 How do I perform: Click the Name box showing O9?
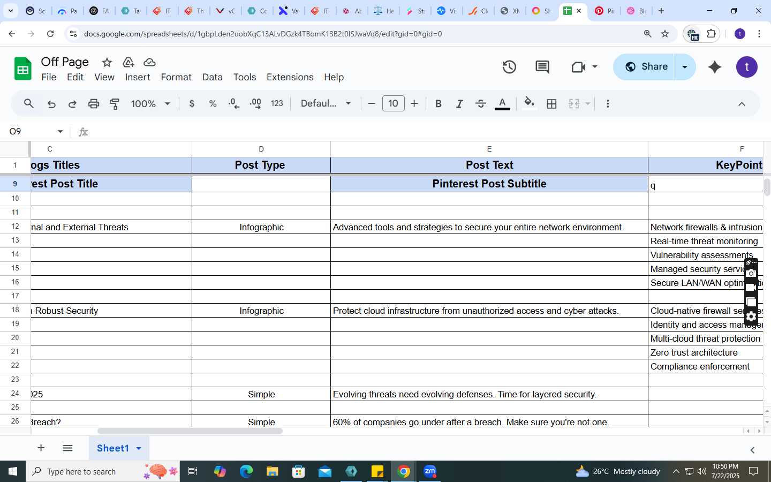(x=29, y=132)
